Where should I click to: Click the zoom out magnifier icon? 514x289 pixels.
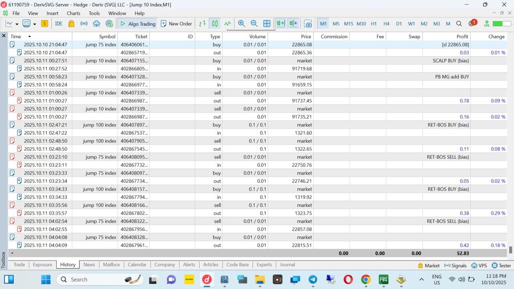tap(254, 24)
